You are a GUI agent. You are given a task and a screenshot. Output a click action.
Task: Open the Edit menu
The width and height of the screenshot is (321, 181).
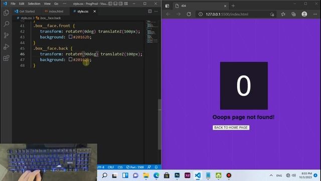pyautogui.click(x=22, y=4)
